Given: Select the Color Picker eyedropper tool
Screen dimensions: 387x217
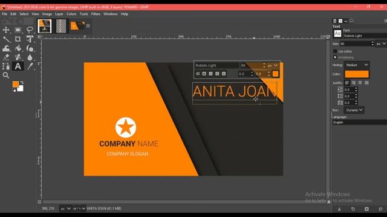Looking at the screenshot, I should pos(30,66).
